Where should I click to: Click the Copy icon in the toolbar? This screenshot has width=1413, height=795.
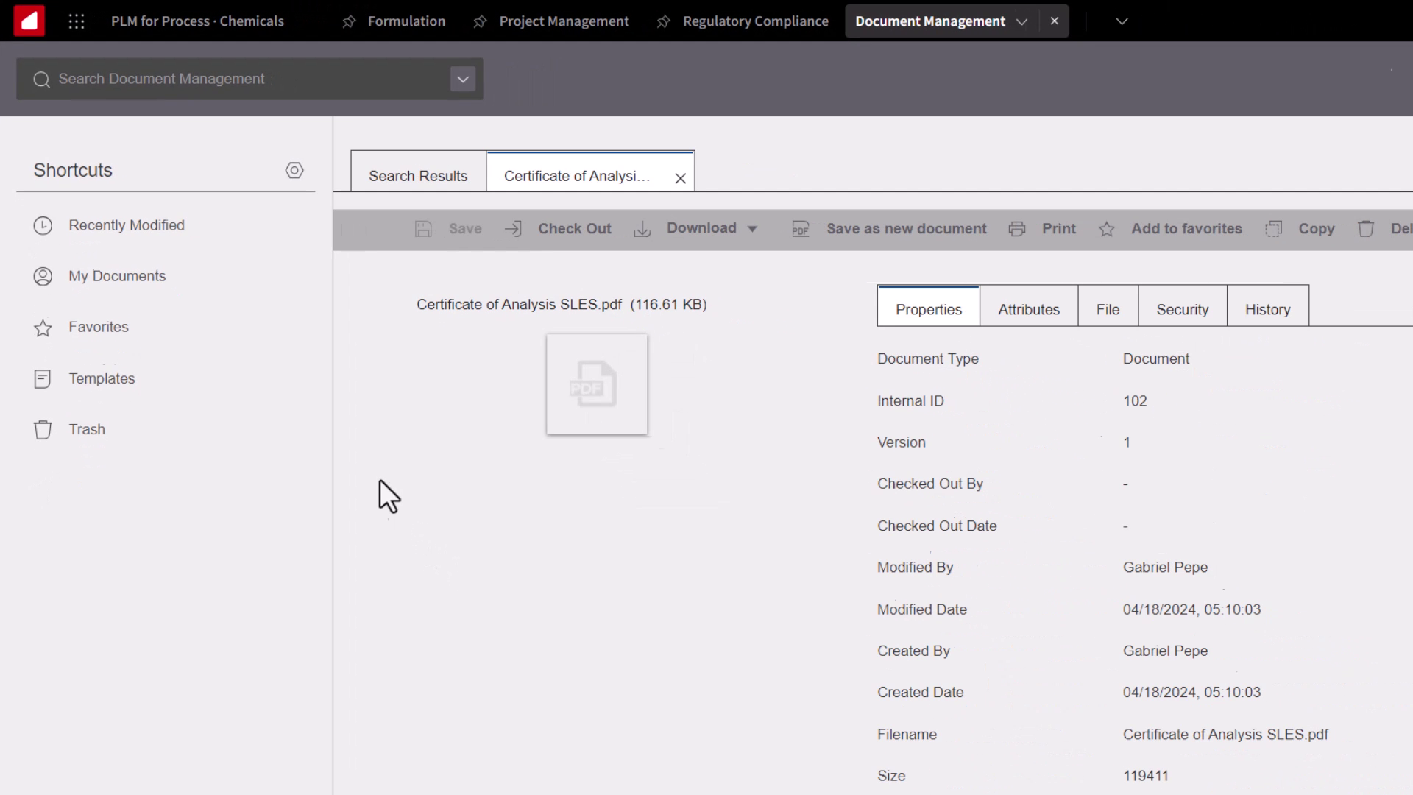point(1272,228)
